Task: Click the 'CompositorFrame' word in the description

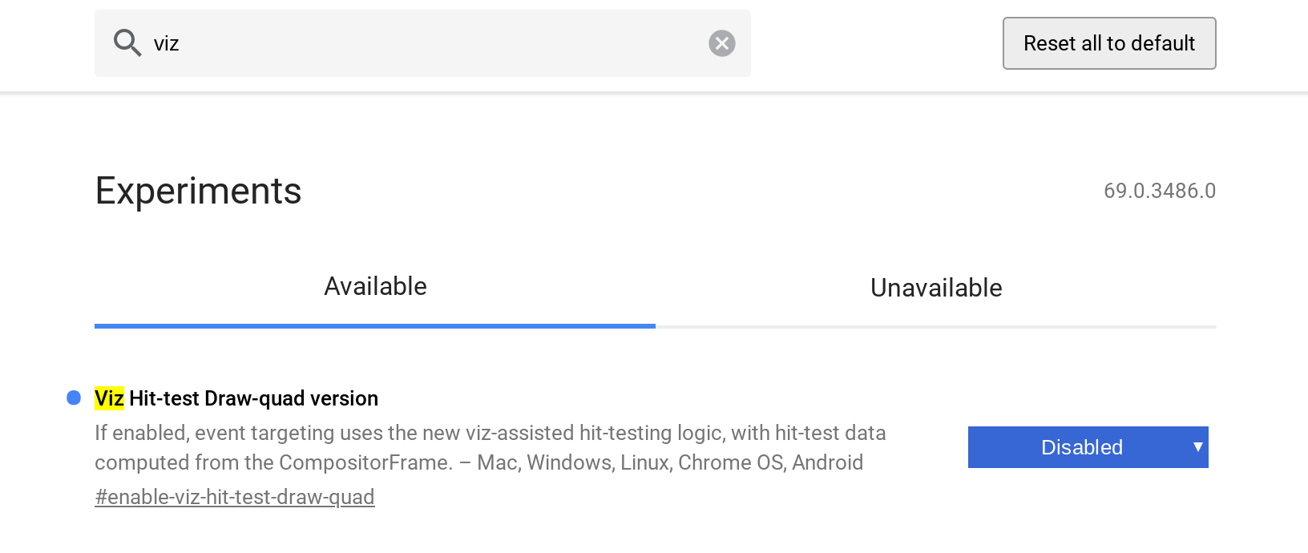Action: coord(365,462)
